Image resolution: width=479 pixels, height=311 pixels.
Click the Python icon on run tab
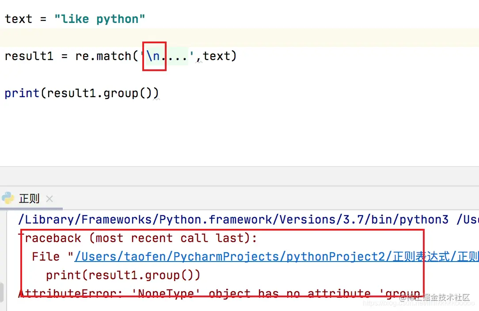8,199
